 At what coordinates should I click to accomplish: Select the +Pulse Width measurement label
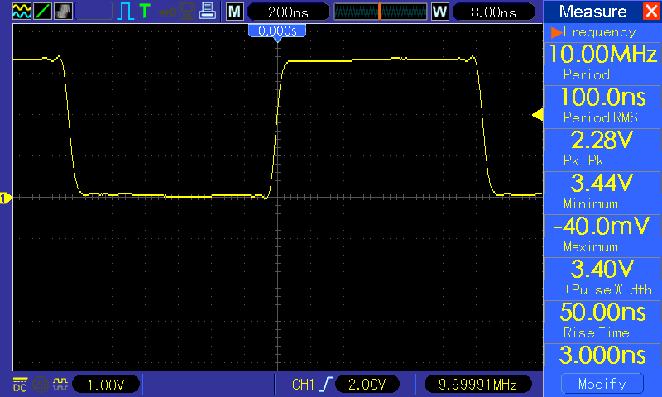607,289
